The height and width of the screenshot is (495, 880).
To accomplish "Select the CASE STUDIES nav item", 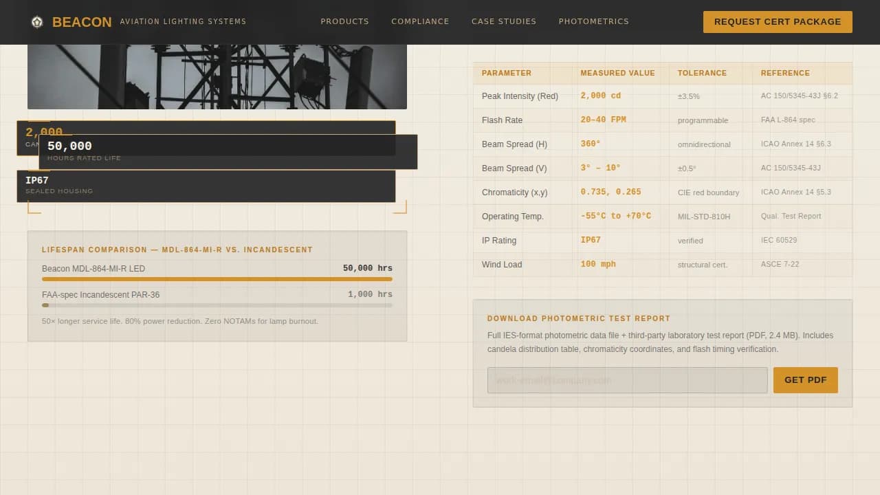I will [x=504, y=21].
